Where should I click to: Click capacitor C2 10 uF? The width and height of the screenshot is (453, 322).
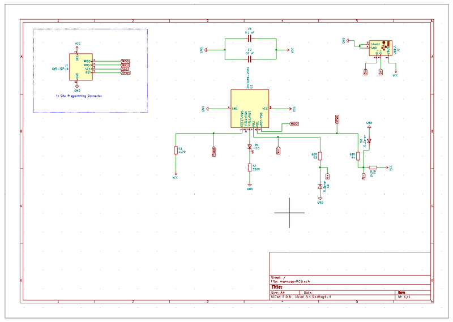coord(249,58)
